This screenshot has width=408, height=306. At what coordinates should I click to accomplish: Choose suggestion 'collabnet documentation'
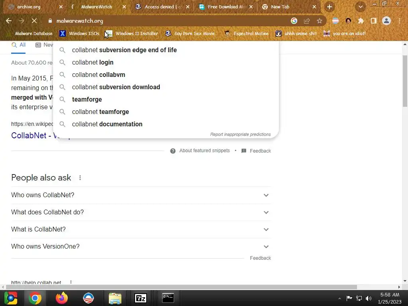point(166,124)
